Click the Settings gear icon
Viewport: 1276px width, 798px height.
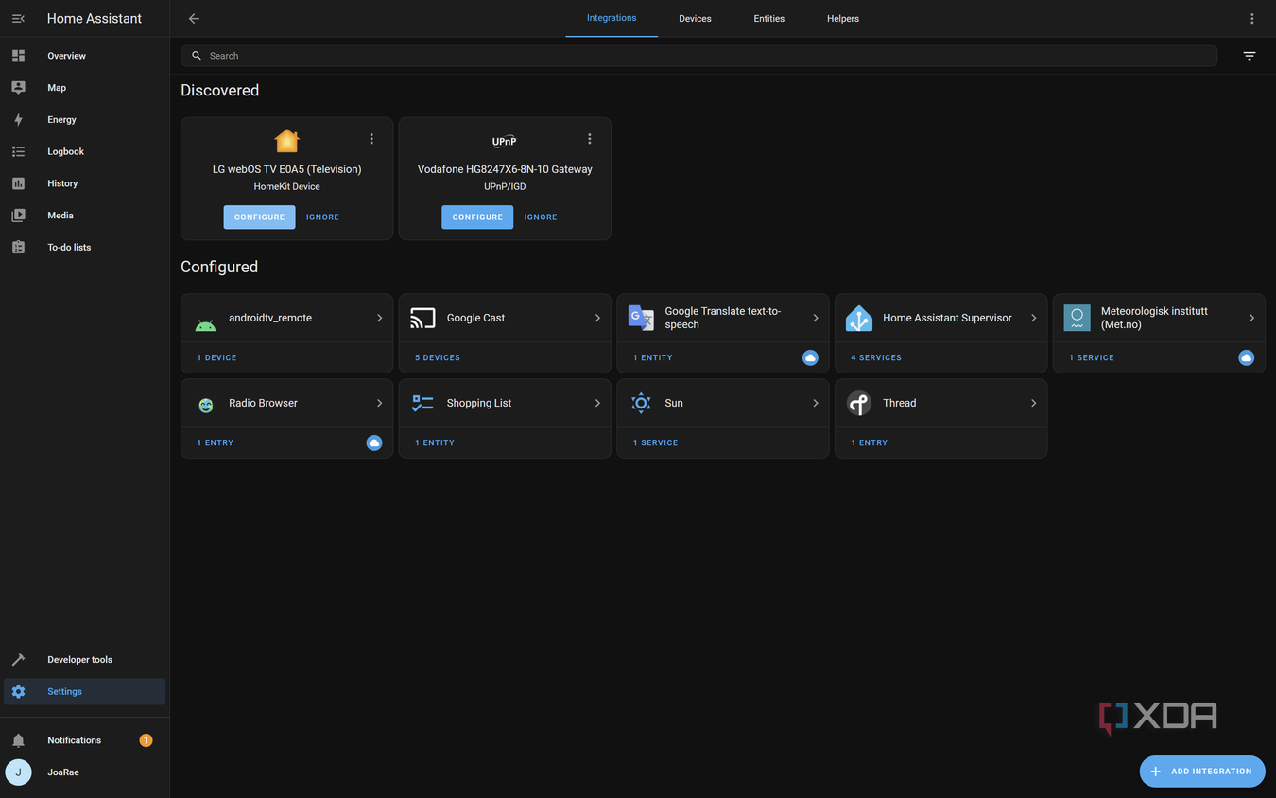18,691
